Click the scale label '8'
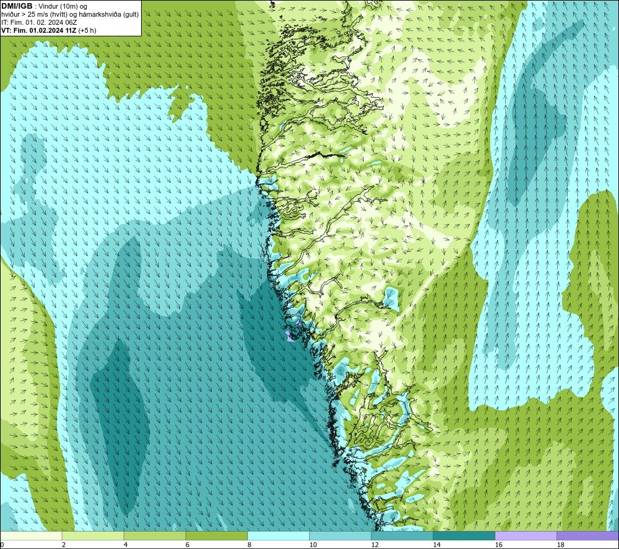The image size is (619, 549). 249,545
